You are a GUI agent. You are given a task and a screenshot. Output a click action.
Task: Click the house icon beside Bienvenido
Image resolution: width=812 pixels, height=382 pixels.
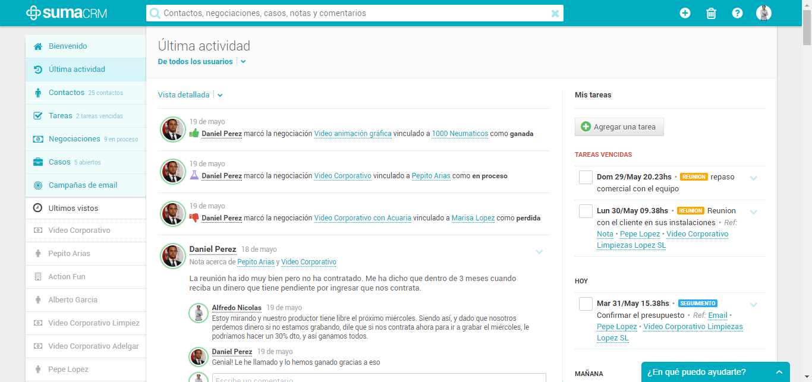pyautogui.click(x=38, y=46)
